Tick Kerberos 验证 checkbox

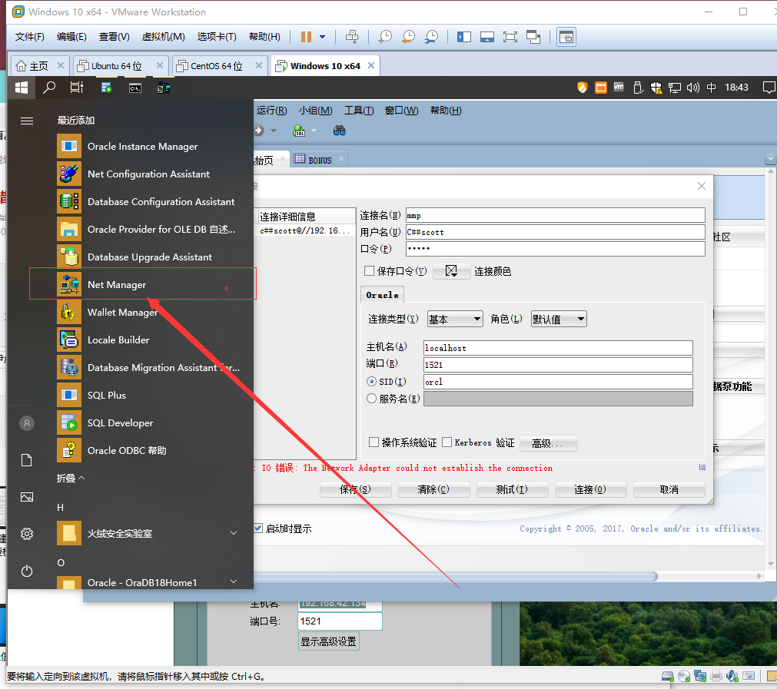click(447, 442)
